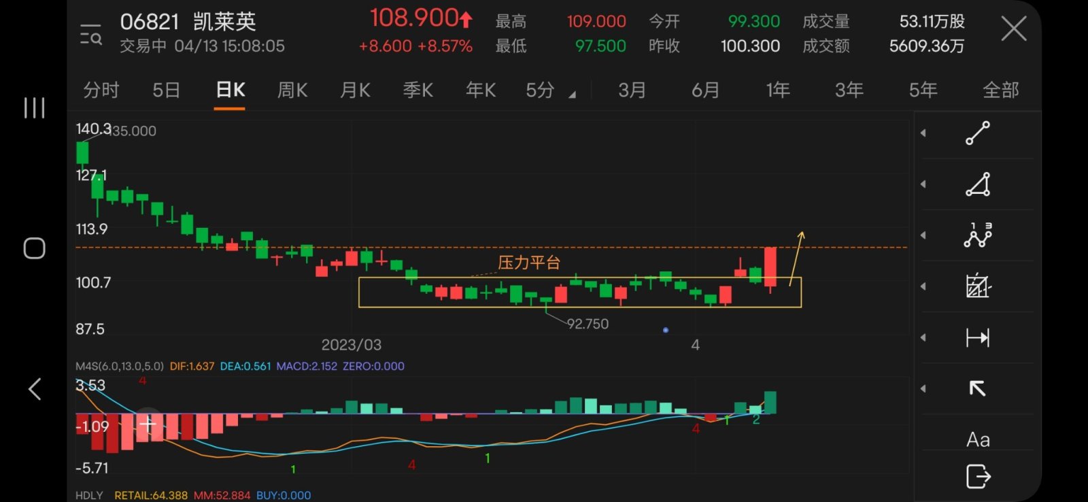Expand wave tool options arrow

coord(923,235)
